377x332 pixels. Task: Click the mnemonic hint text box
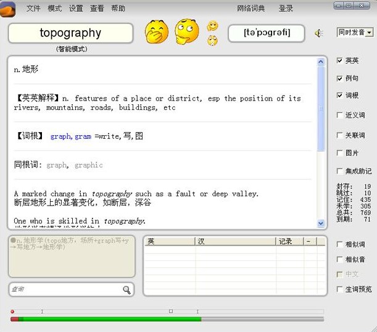click(x=72, y=256)
